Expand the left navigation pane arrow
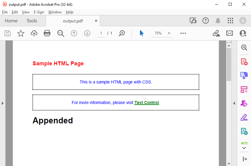 coord(2,103)
